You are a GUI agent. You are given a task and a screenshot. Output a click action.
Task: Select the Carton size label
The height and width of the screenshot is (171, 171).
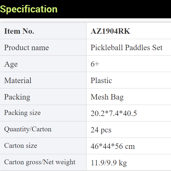tap(20, 146)
